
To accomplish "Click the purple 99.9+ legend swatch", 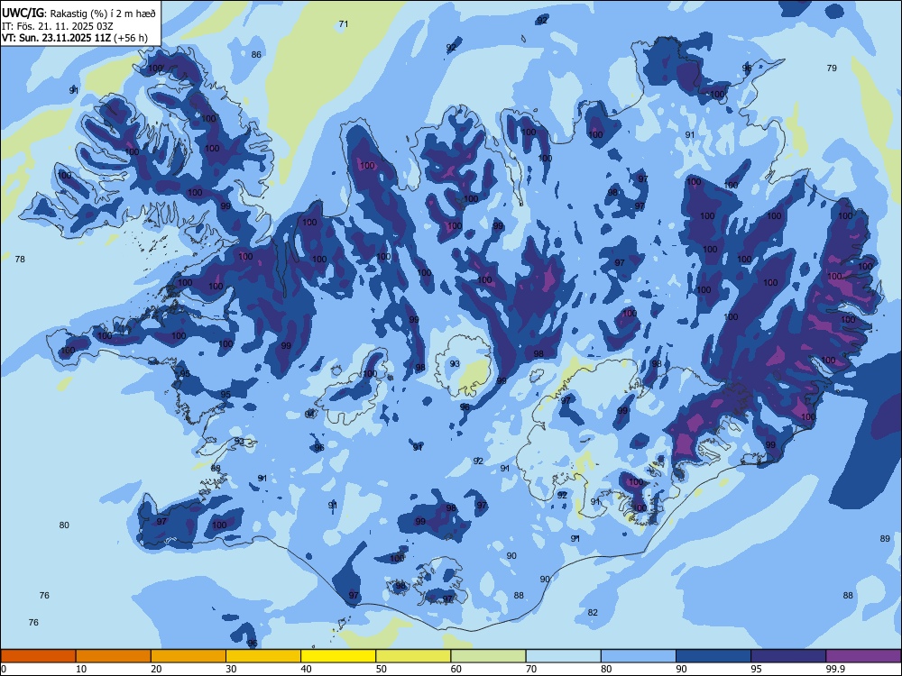I will (863, 656).
